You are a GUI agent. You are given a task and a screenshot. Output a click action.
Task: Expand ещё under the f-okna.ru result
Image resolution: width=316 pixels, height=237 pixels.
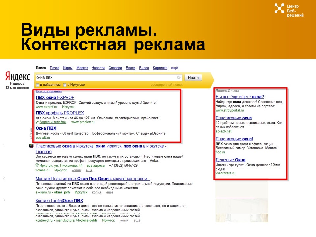89,169
